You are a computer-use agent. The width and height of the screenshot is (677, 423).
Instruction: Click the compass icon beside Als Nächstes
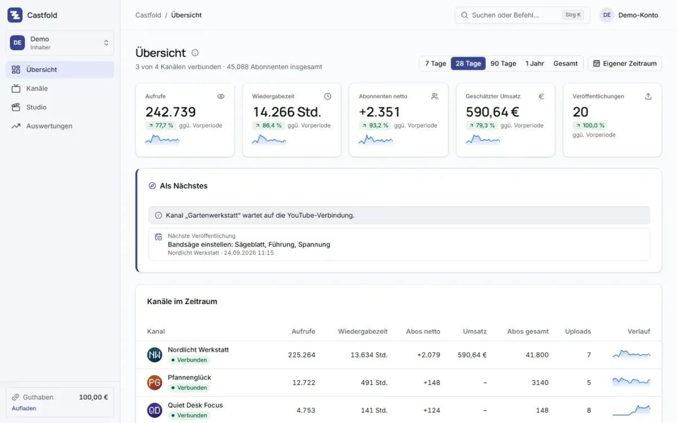pyautogui.click(x=152, y=186)
